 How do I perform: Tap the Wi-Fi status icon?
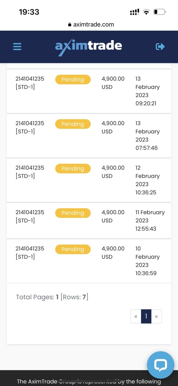146,12
